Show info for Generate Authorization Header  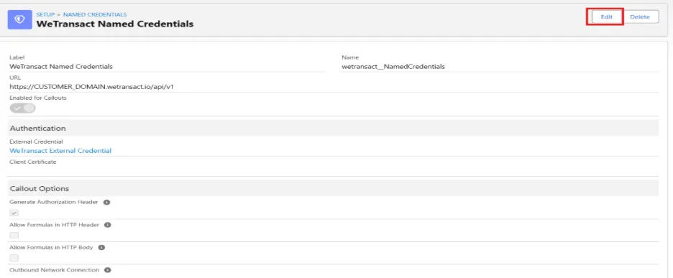coord(107,202)
